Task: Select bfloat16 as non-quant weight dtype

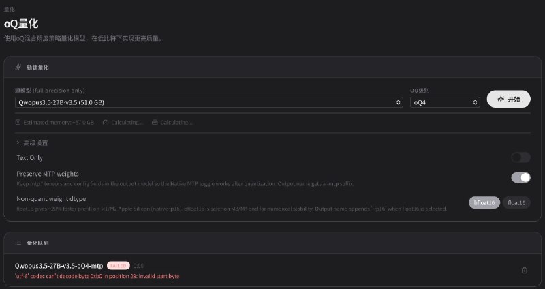Action: click(x=484, y=202)
